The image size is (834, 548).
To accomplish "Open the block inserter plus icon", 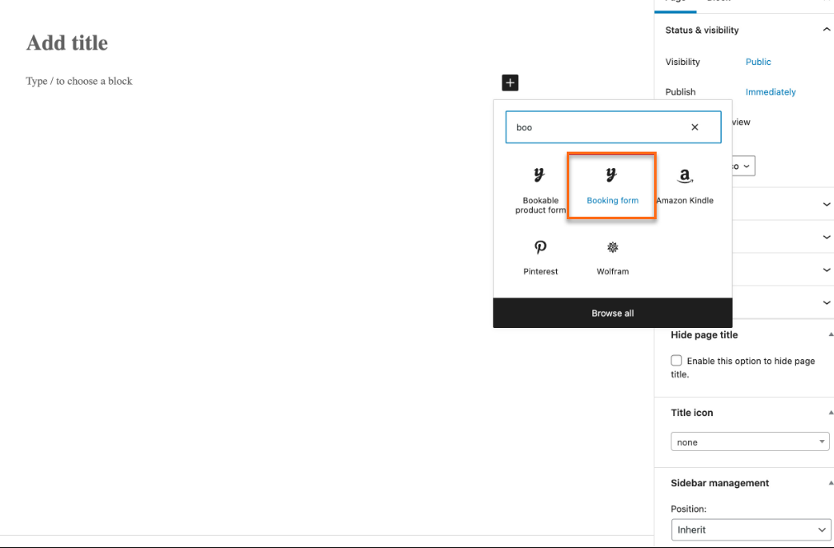I will (509, 82).
